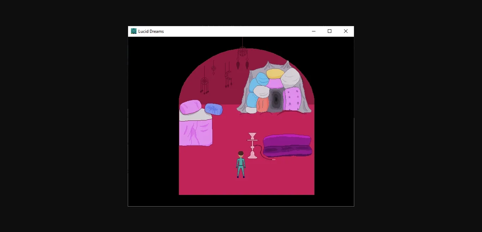The image size is (482, 232).
Task: Click the teal-suited player character
Action: click(x=241, y=165)
